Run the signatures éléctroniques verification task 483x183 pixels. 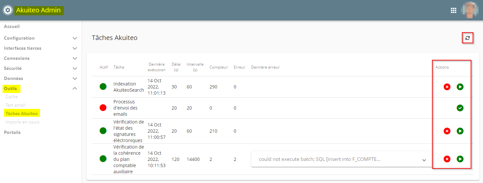[460, 131]
